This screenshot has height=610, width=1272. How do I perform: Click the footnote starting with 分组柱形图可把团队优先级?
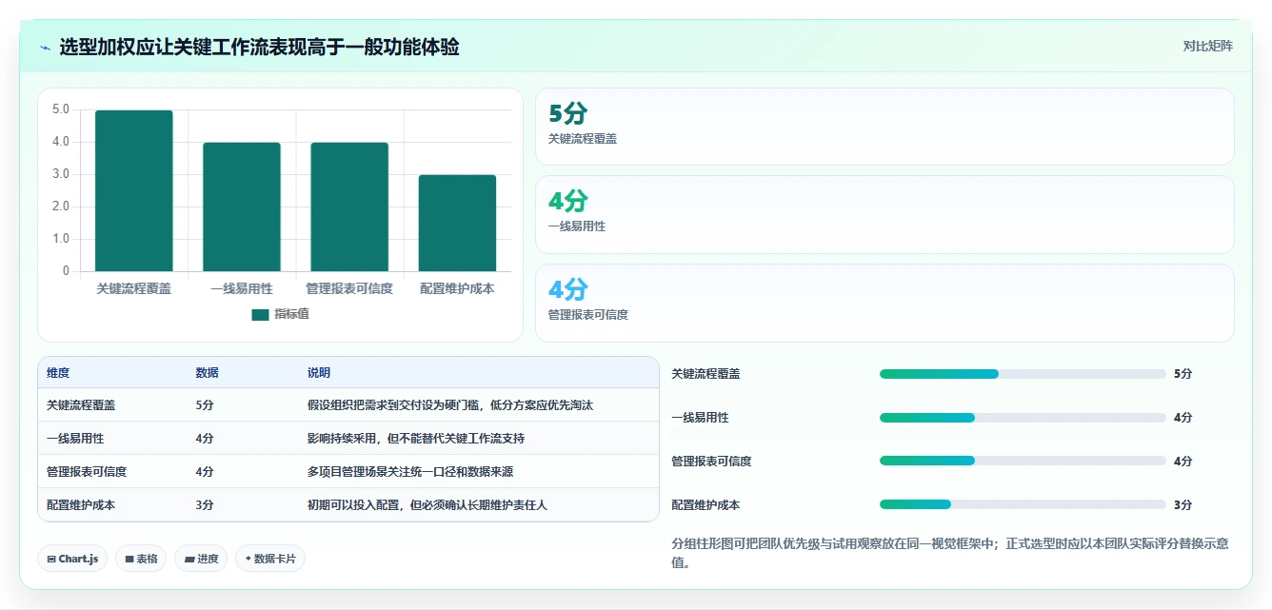coord(950,553)
